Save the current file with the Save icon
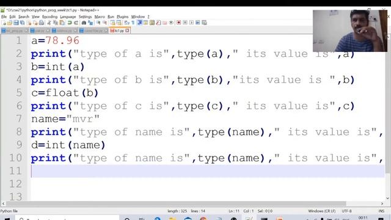The image size is (391, 220). click(16, 23)
